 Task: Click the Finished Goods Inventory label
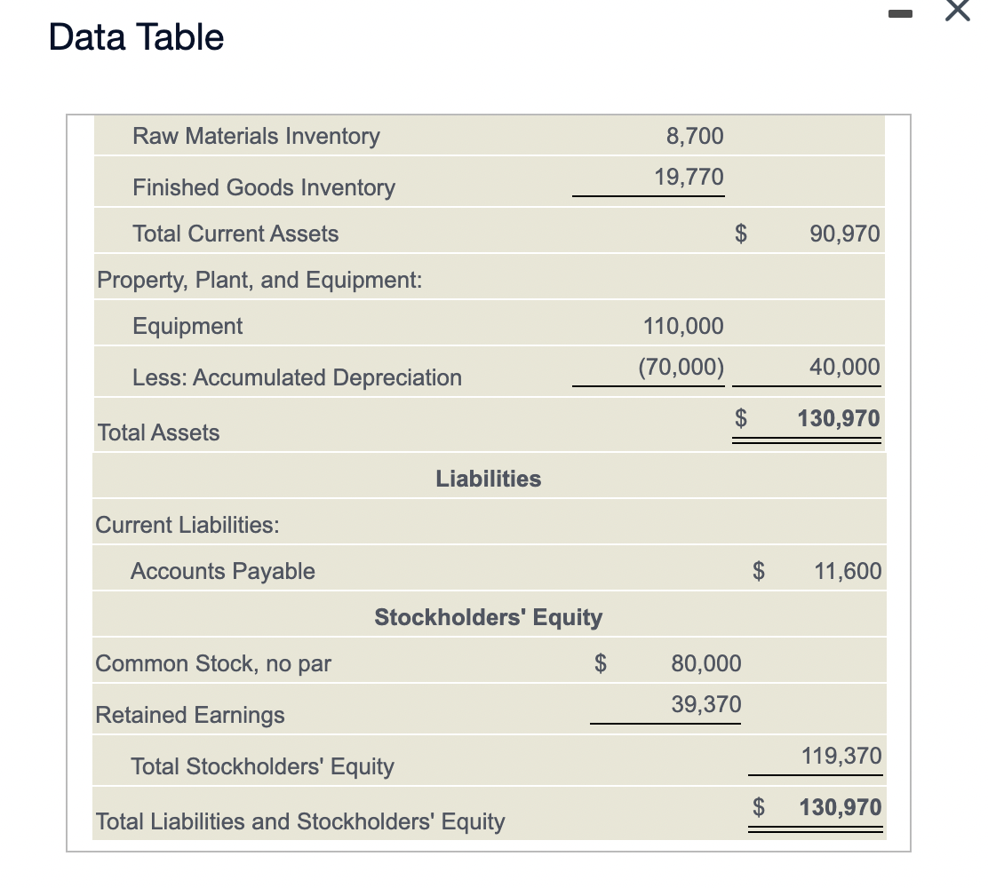point(263,187)
